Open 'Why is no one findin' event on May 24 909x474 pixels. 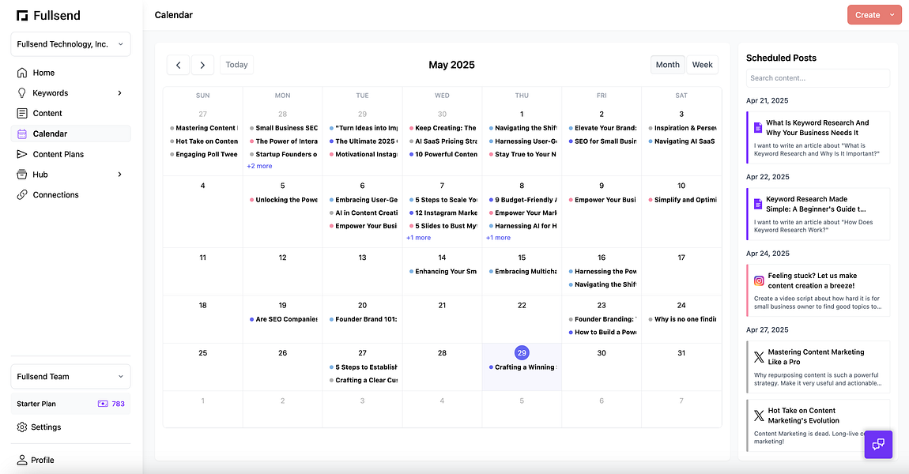(681, 319)
